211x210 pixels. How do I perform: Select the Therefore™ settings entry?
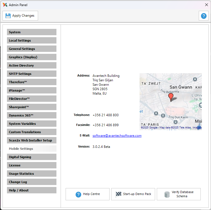click(x=32, y=82)
